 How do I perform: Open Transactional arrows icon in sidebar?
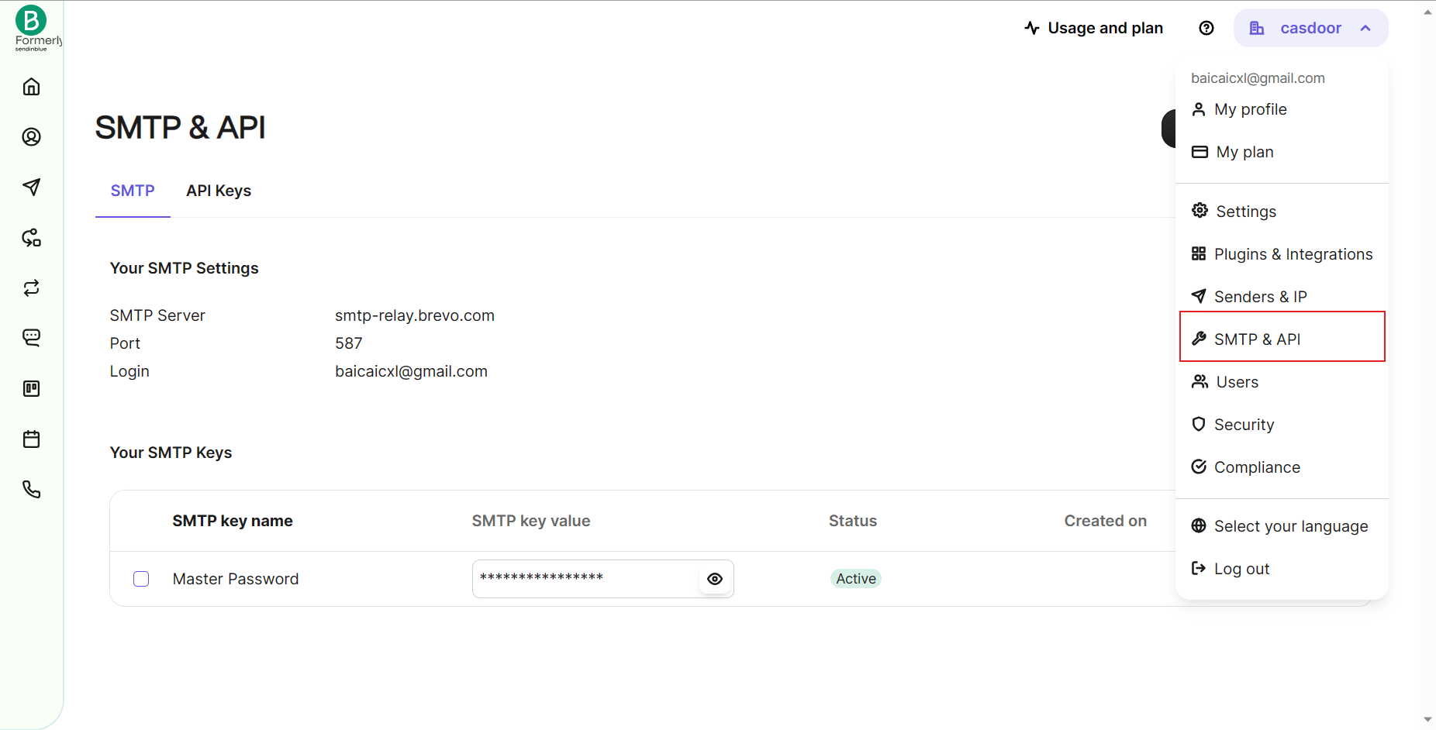pyautogui.click(x=31, y=288)
